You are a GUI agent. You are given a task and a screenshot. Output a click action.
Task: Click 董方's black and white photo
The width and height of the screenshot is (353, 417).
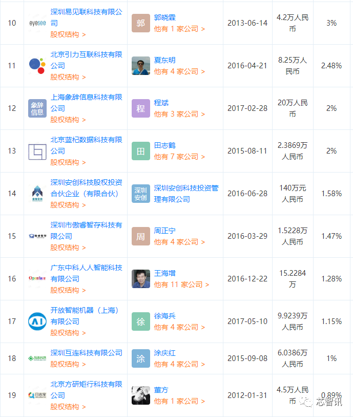[141, 395]
